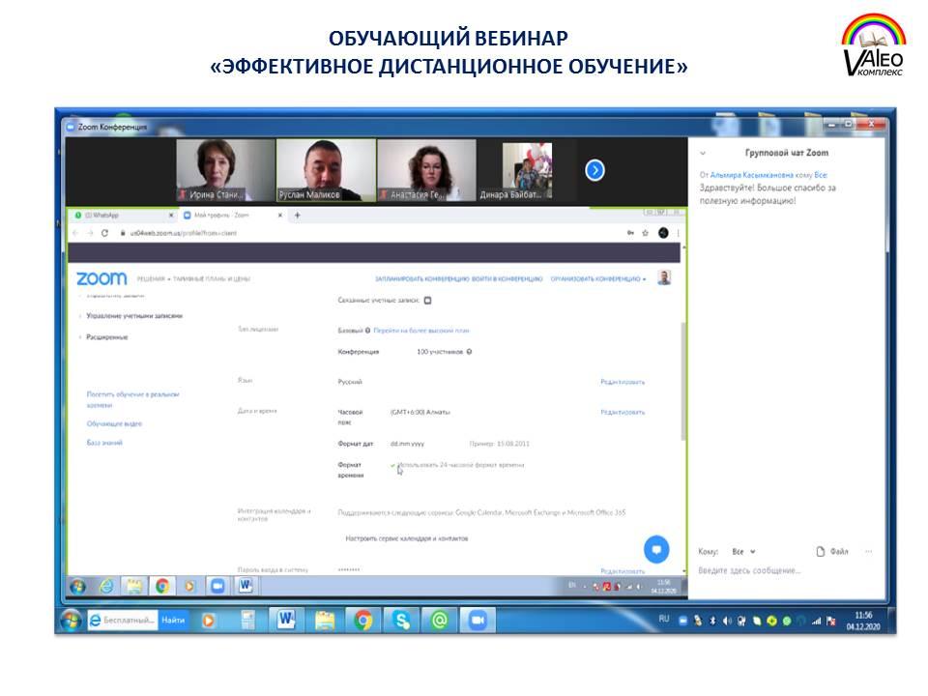928x696 pixels.
Task: Open the Обучающие видео link
Action: click(114, 424)
